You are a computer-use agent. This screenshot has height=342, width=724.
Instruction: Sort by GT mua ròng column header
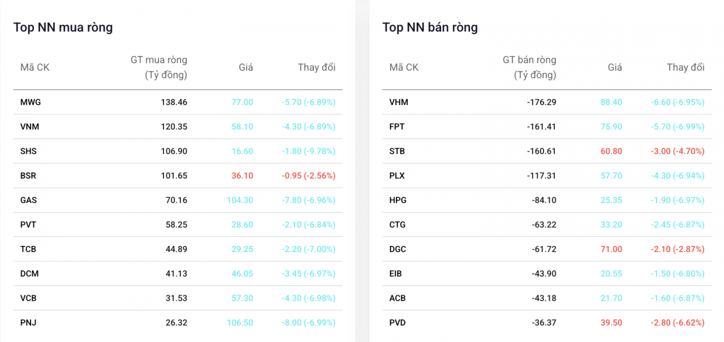click(x=159, y=67)
